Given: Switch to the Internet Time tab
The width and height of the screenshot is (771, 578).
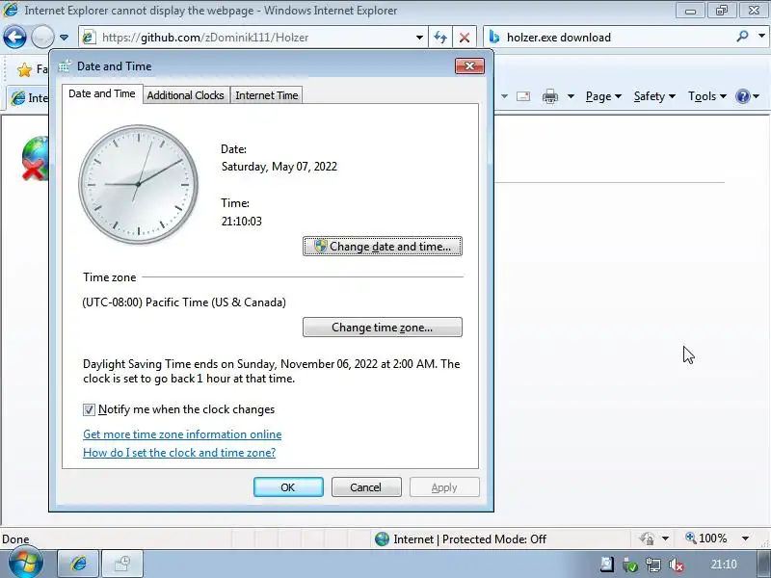Looking at the screenshot, I should (x=267, y=95).
